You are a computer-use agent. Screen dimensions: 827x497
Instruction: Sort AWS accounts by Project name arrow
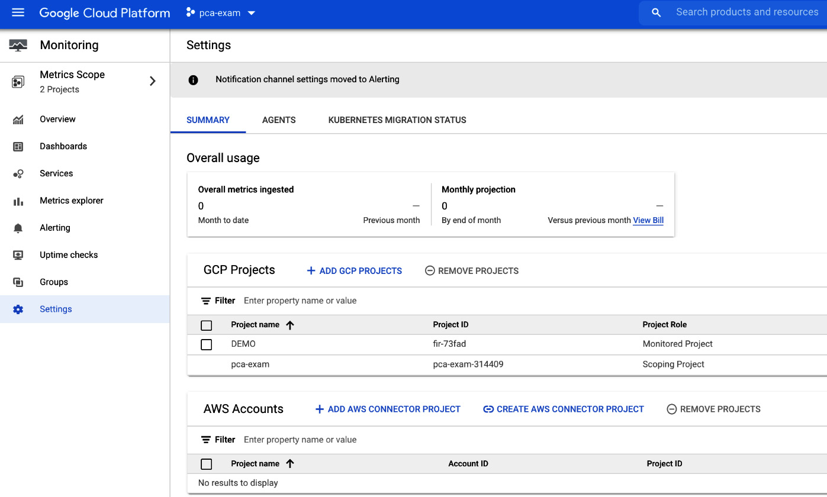(290, 464)
